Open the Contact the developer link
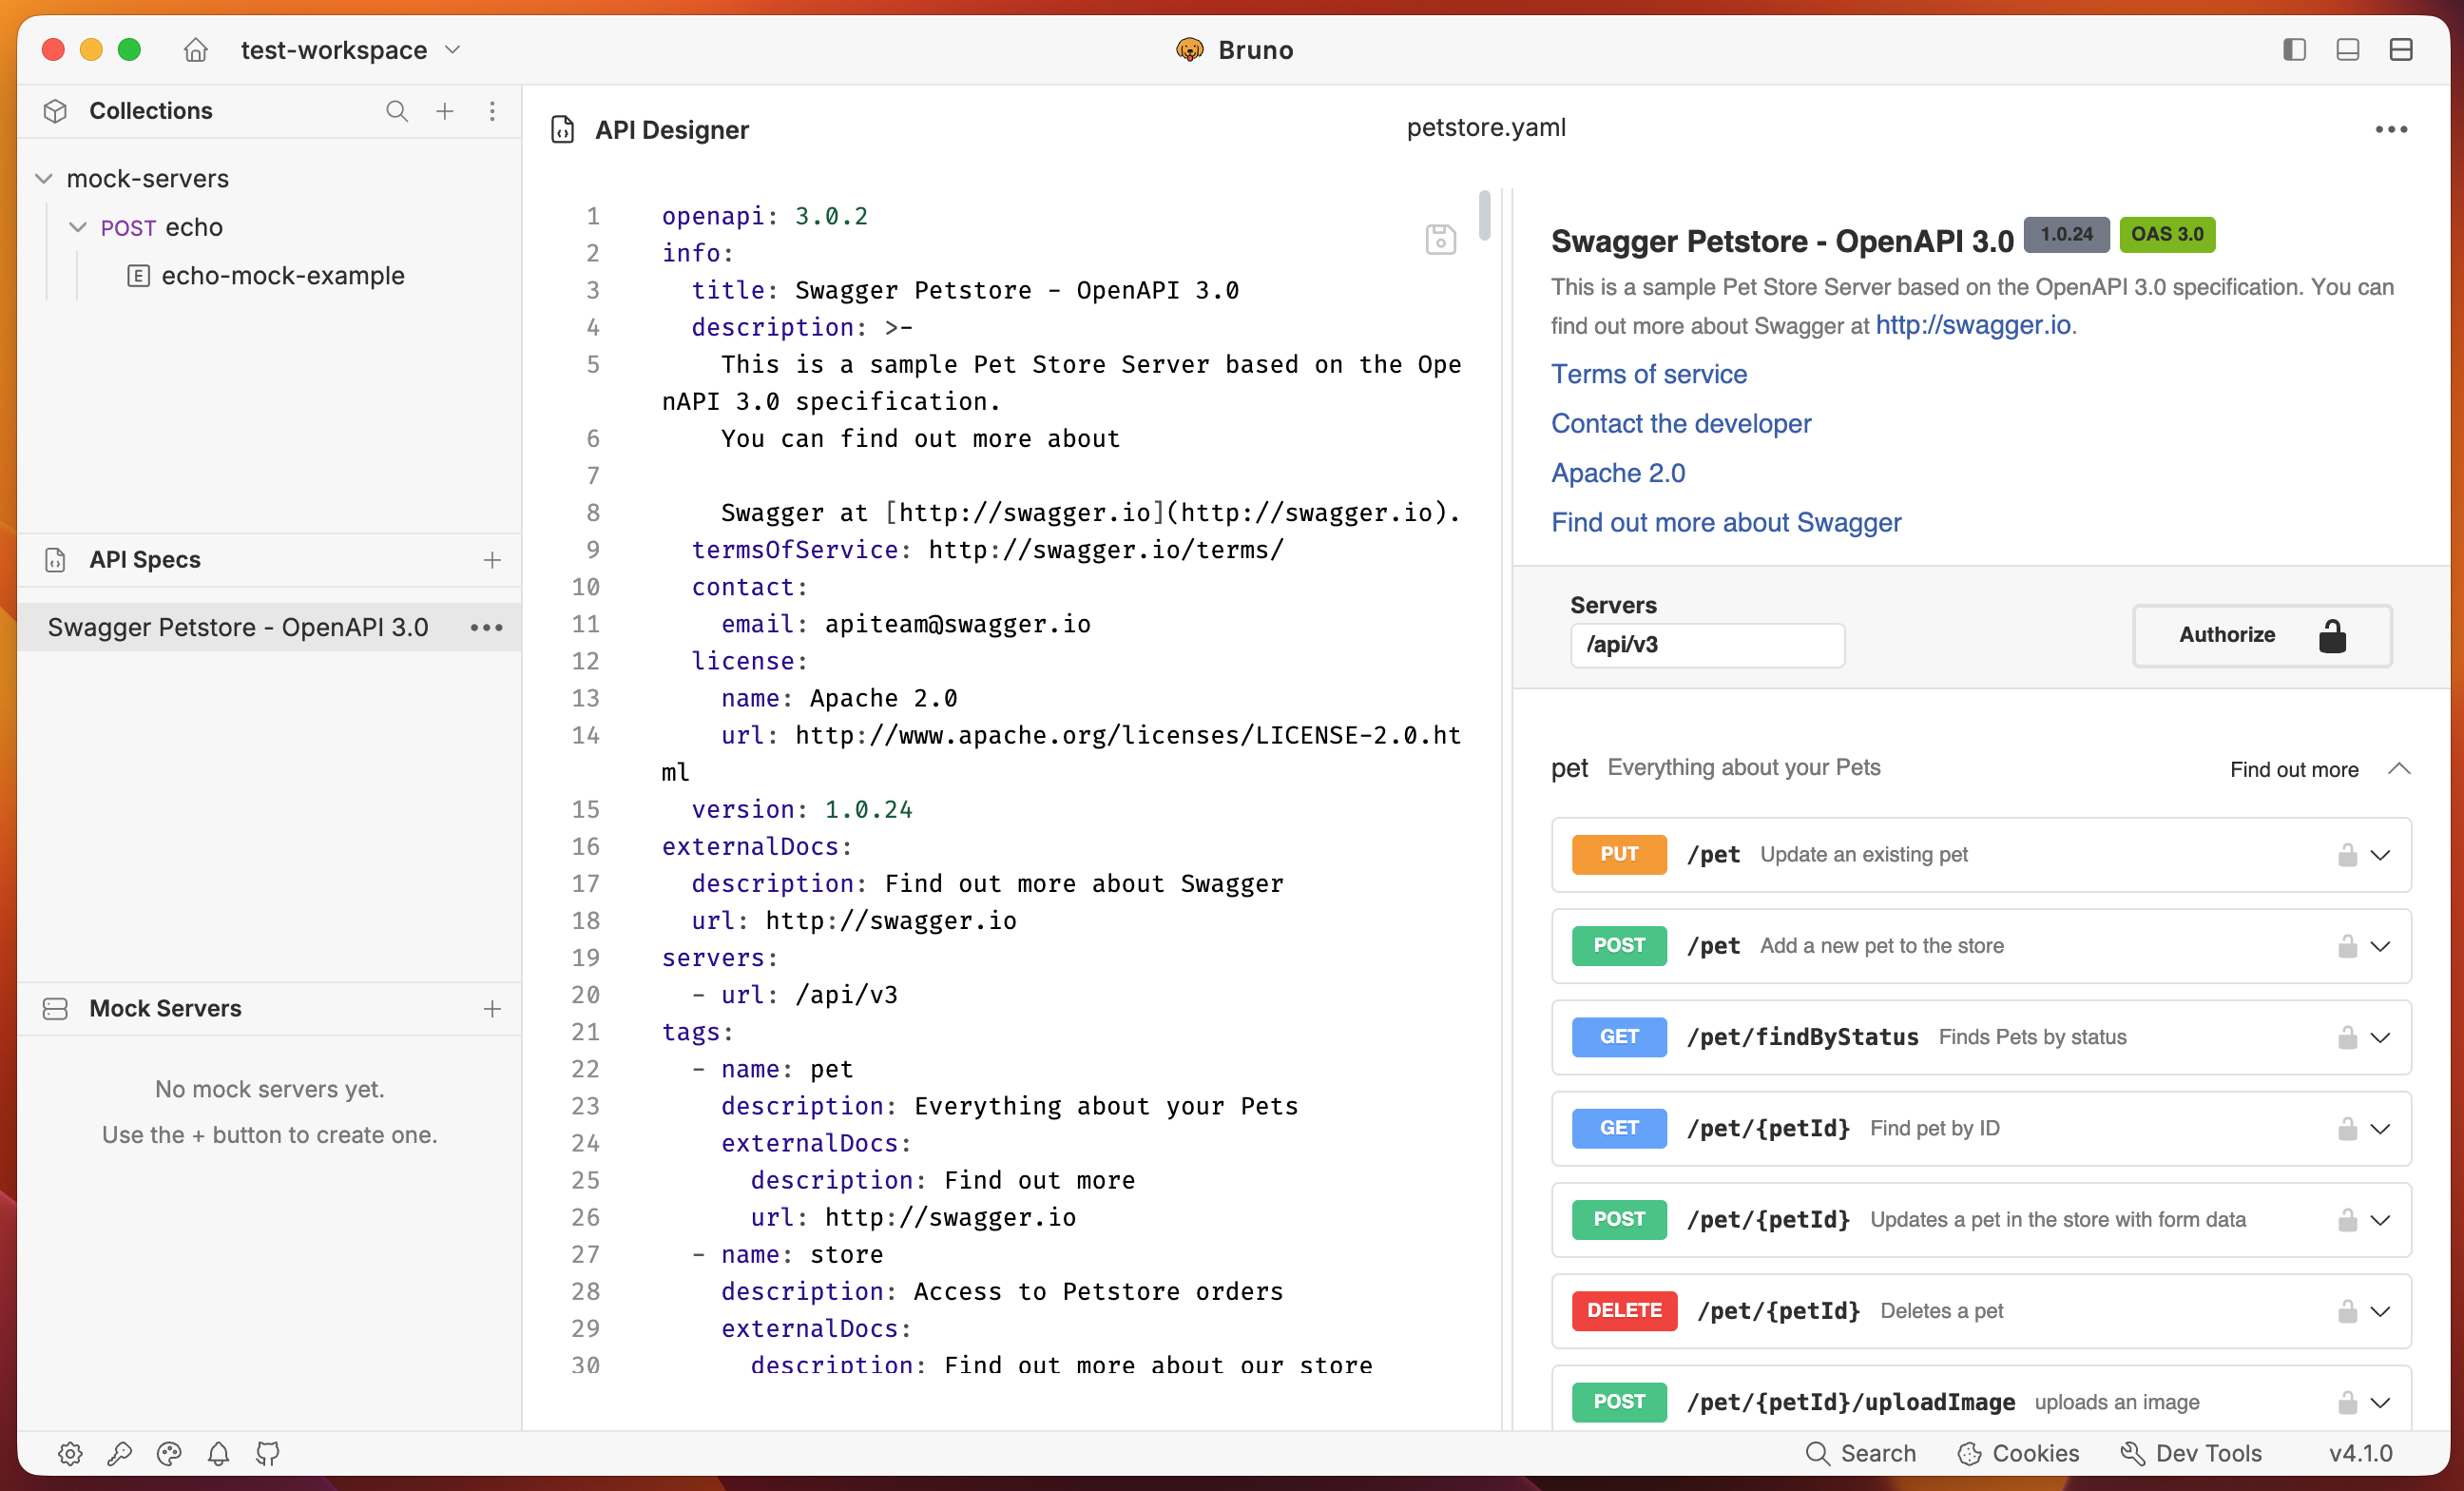The height and width of the screenshot is (1491, 2464). 1681,424
